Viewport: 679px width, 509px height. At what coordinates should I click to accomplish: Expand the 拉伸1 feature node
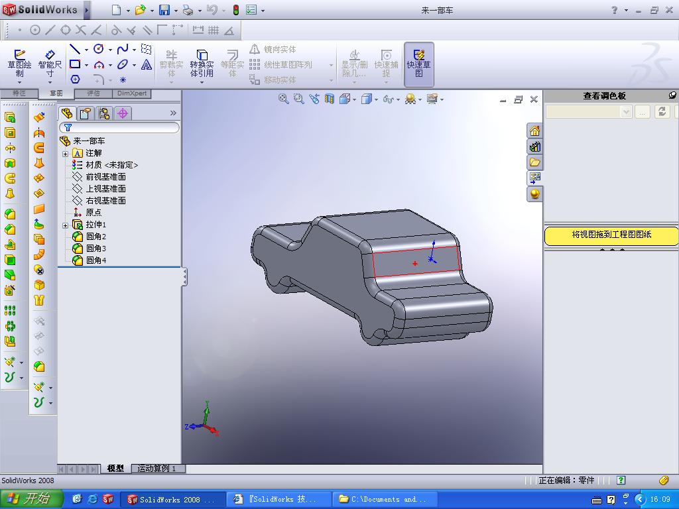click(66, 225)
